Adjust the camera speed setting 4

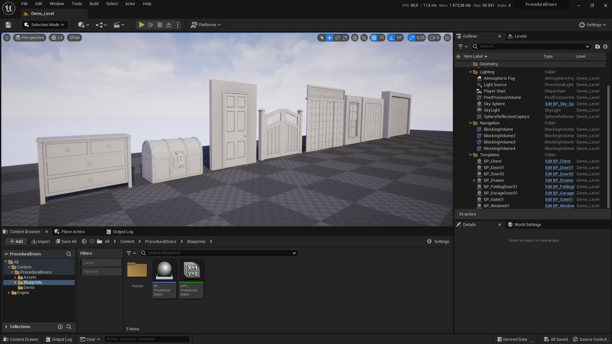tap(435, 38)
